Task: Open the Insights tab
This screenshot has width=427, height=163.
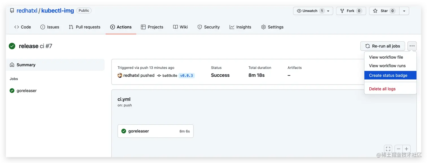Action: coord(240,27)
